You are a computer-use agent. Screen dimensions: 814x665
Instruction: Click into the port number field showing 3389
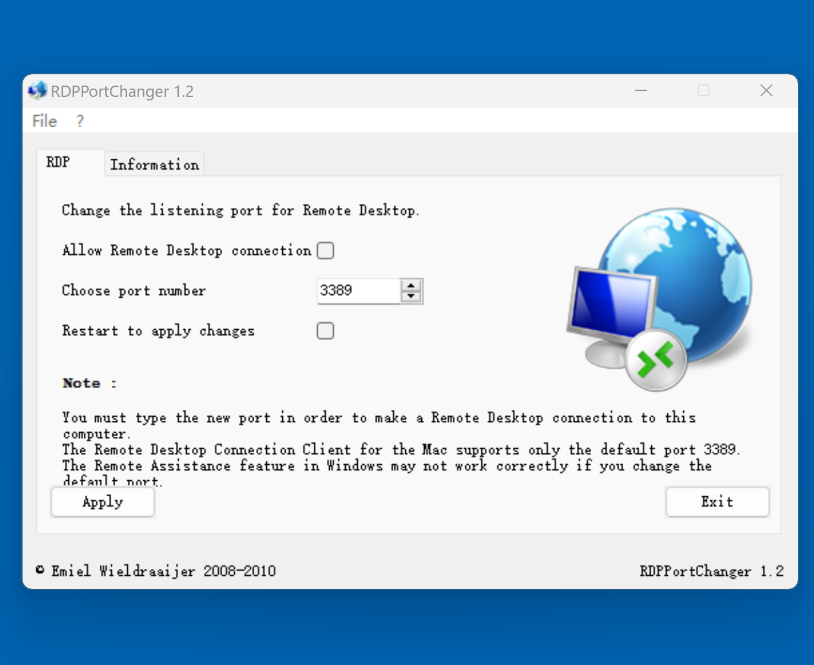358,291
